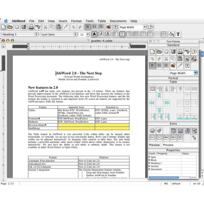Image resolution: width=204 pixels, height=204 pixels.
Task: Click magnifier preview icon in Tool Palette
Action: pos(187,59)
